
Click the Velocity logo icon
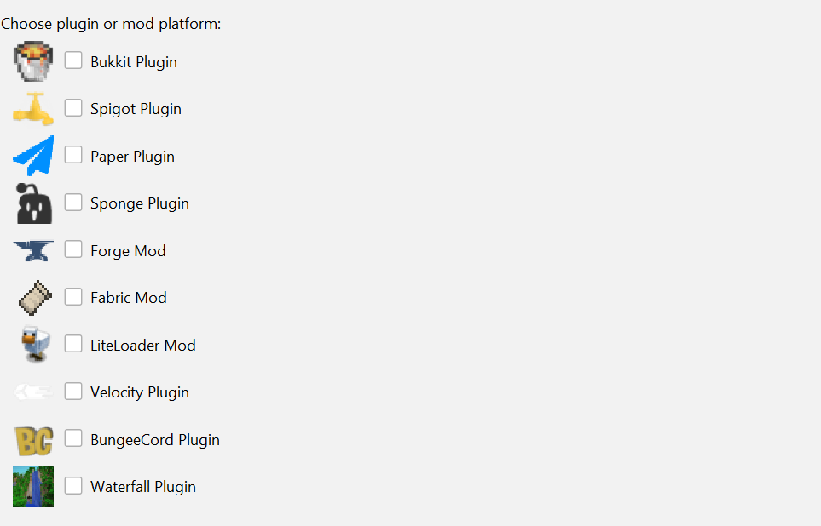[x=32, y=391]
